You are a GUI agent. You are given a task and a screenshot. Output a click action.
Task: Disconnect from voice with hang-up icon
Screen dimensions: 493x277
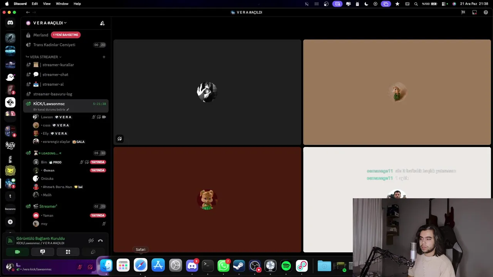coord(101,241)
